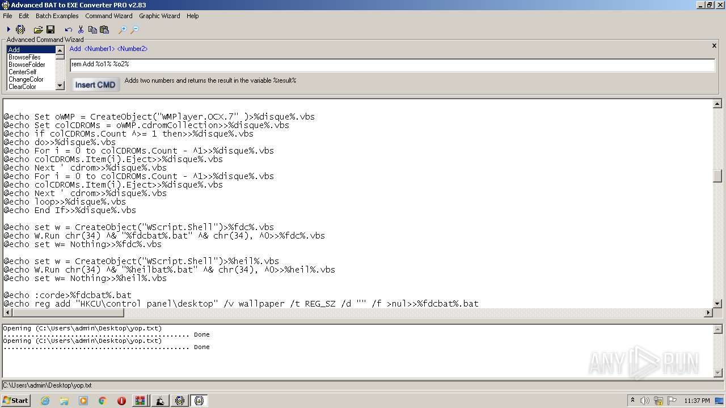Copy the selection from the toolbar
Screen dimensions: 726x408
click(92, 29)
